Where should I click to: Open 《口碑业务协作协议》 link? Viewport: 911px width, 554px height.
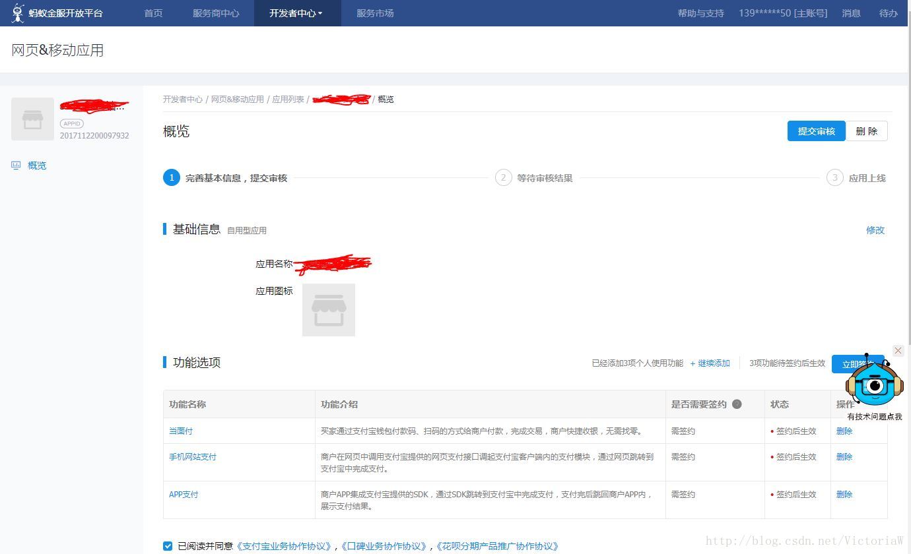(x=384, y=546)
